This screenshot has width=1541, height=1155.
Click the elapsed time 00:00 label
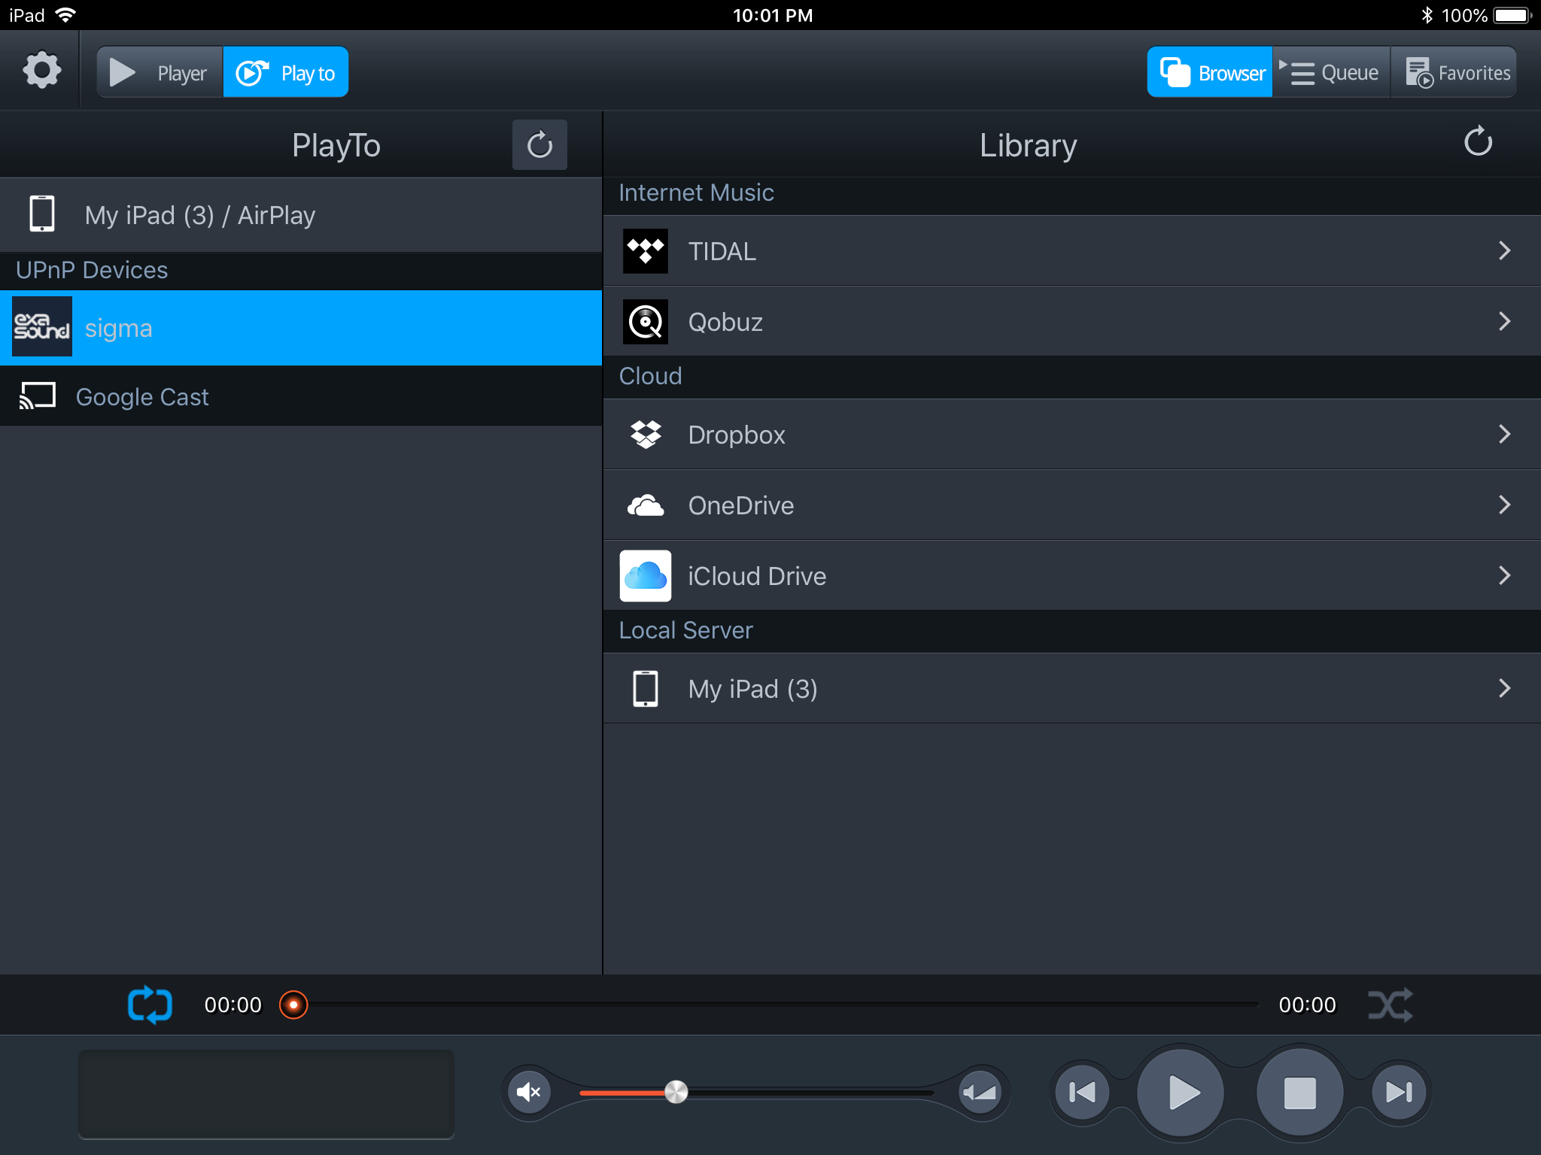233,1005
